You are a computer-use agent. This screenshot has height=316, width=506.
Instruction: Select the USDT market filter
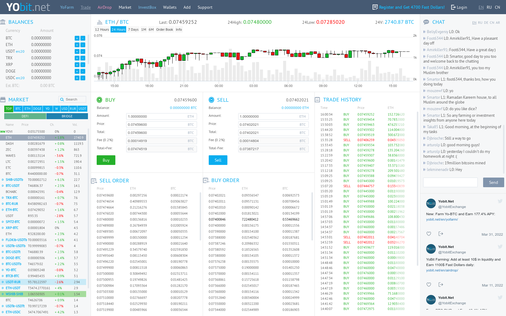pos(83,109)
